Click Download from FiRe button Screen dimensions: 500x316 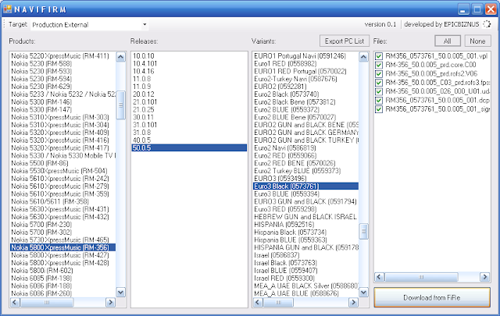click(432, 297)
